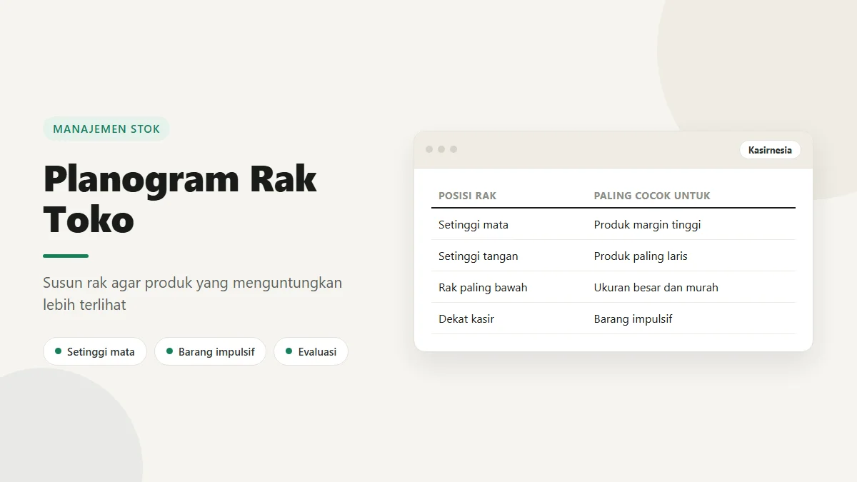This screenshot has height=482, width=857.
Task: Select the Evaluasi tag pill
Action: point(311,351)
